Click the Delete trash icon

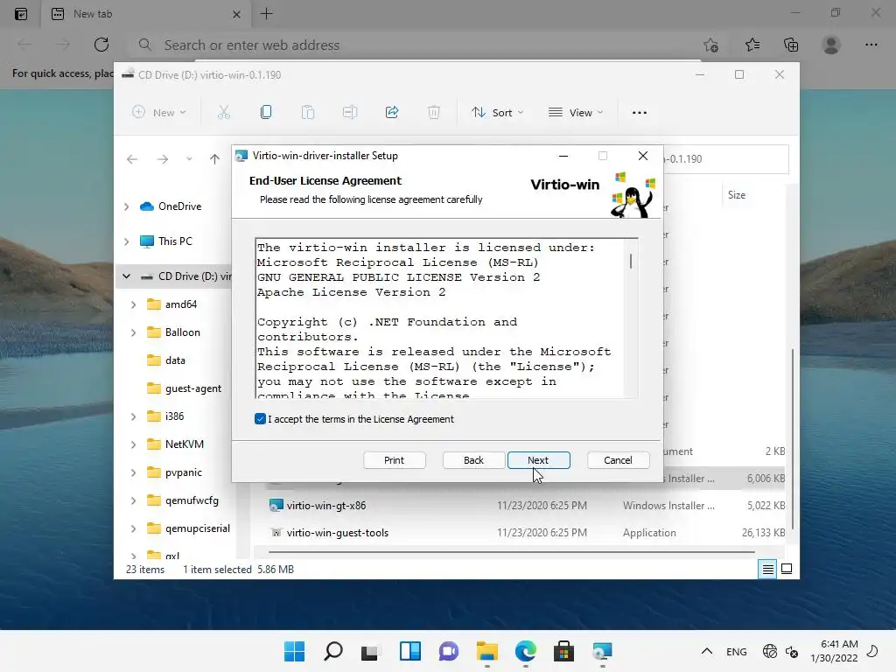click(x=434, y=113)
